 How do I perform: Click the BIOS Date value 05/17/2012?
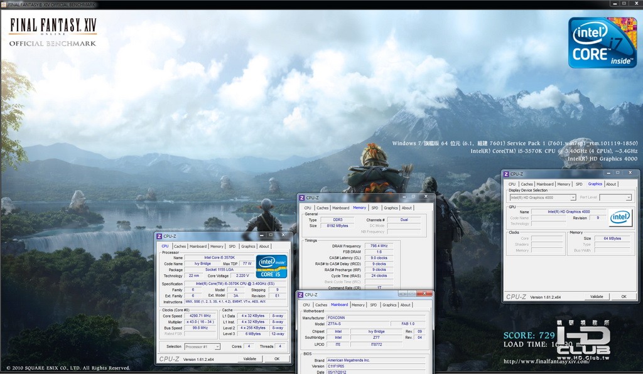point(376,372)
